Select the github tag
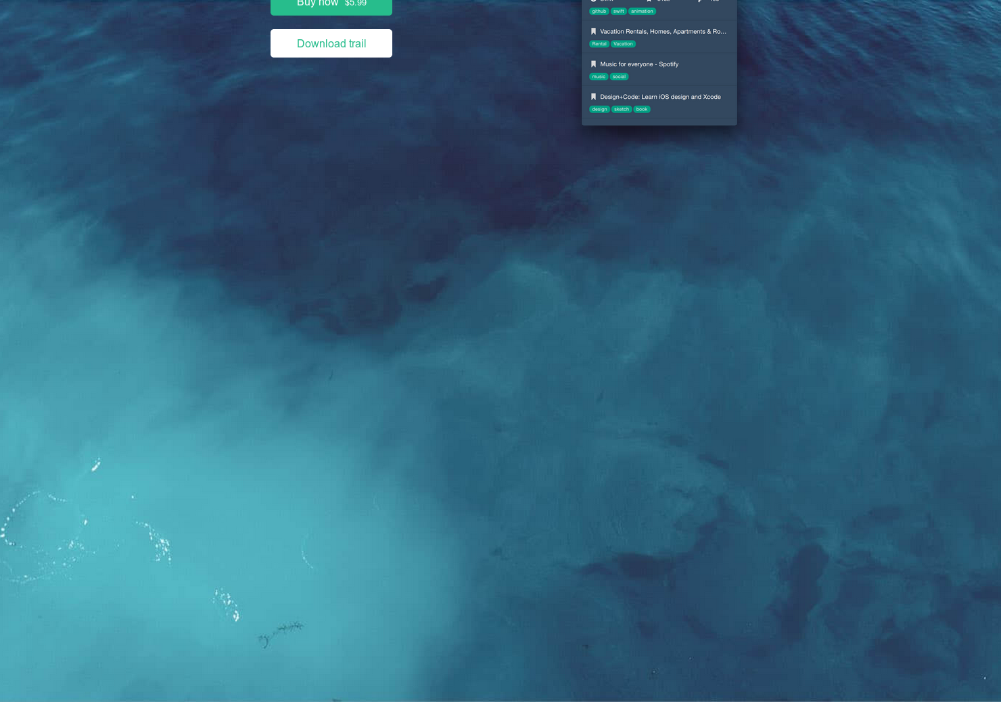Screen dimensions: 1001x702 (x=599, y=12)
